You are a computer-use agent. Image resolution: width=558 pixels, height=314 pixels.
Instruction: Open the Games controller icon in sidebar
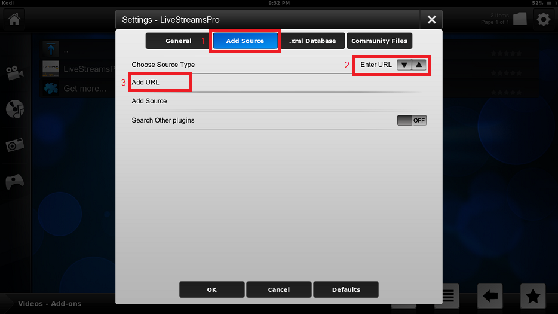pos(15,181)
